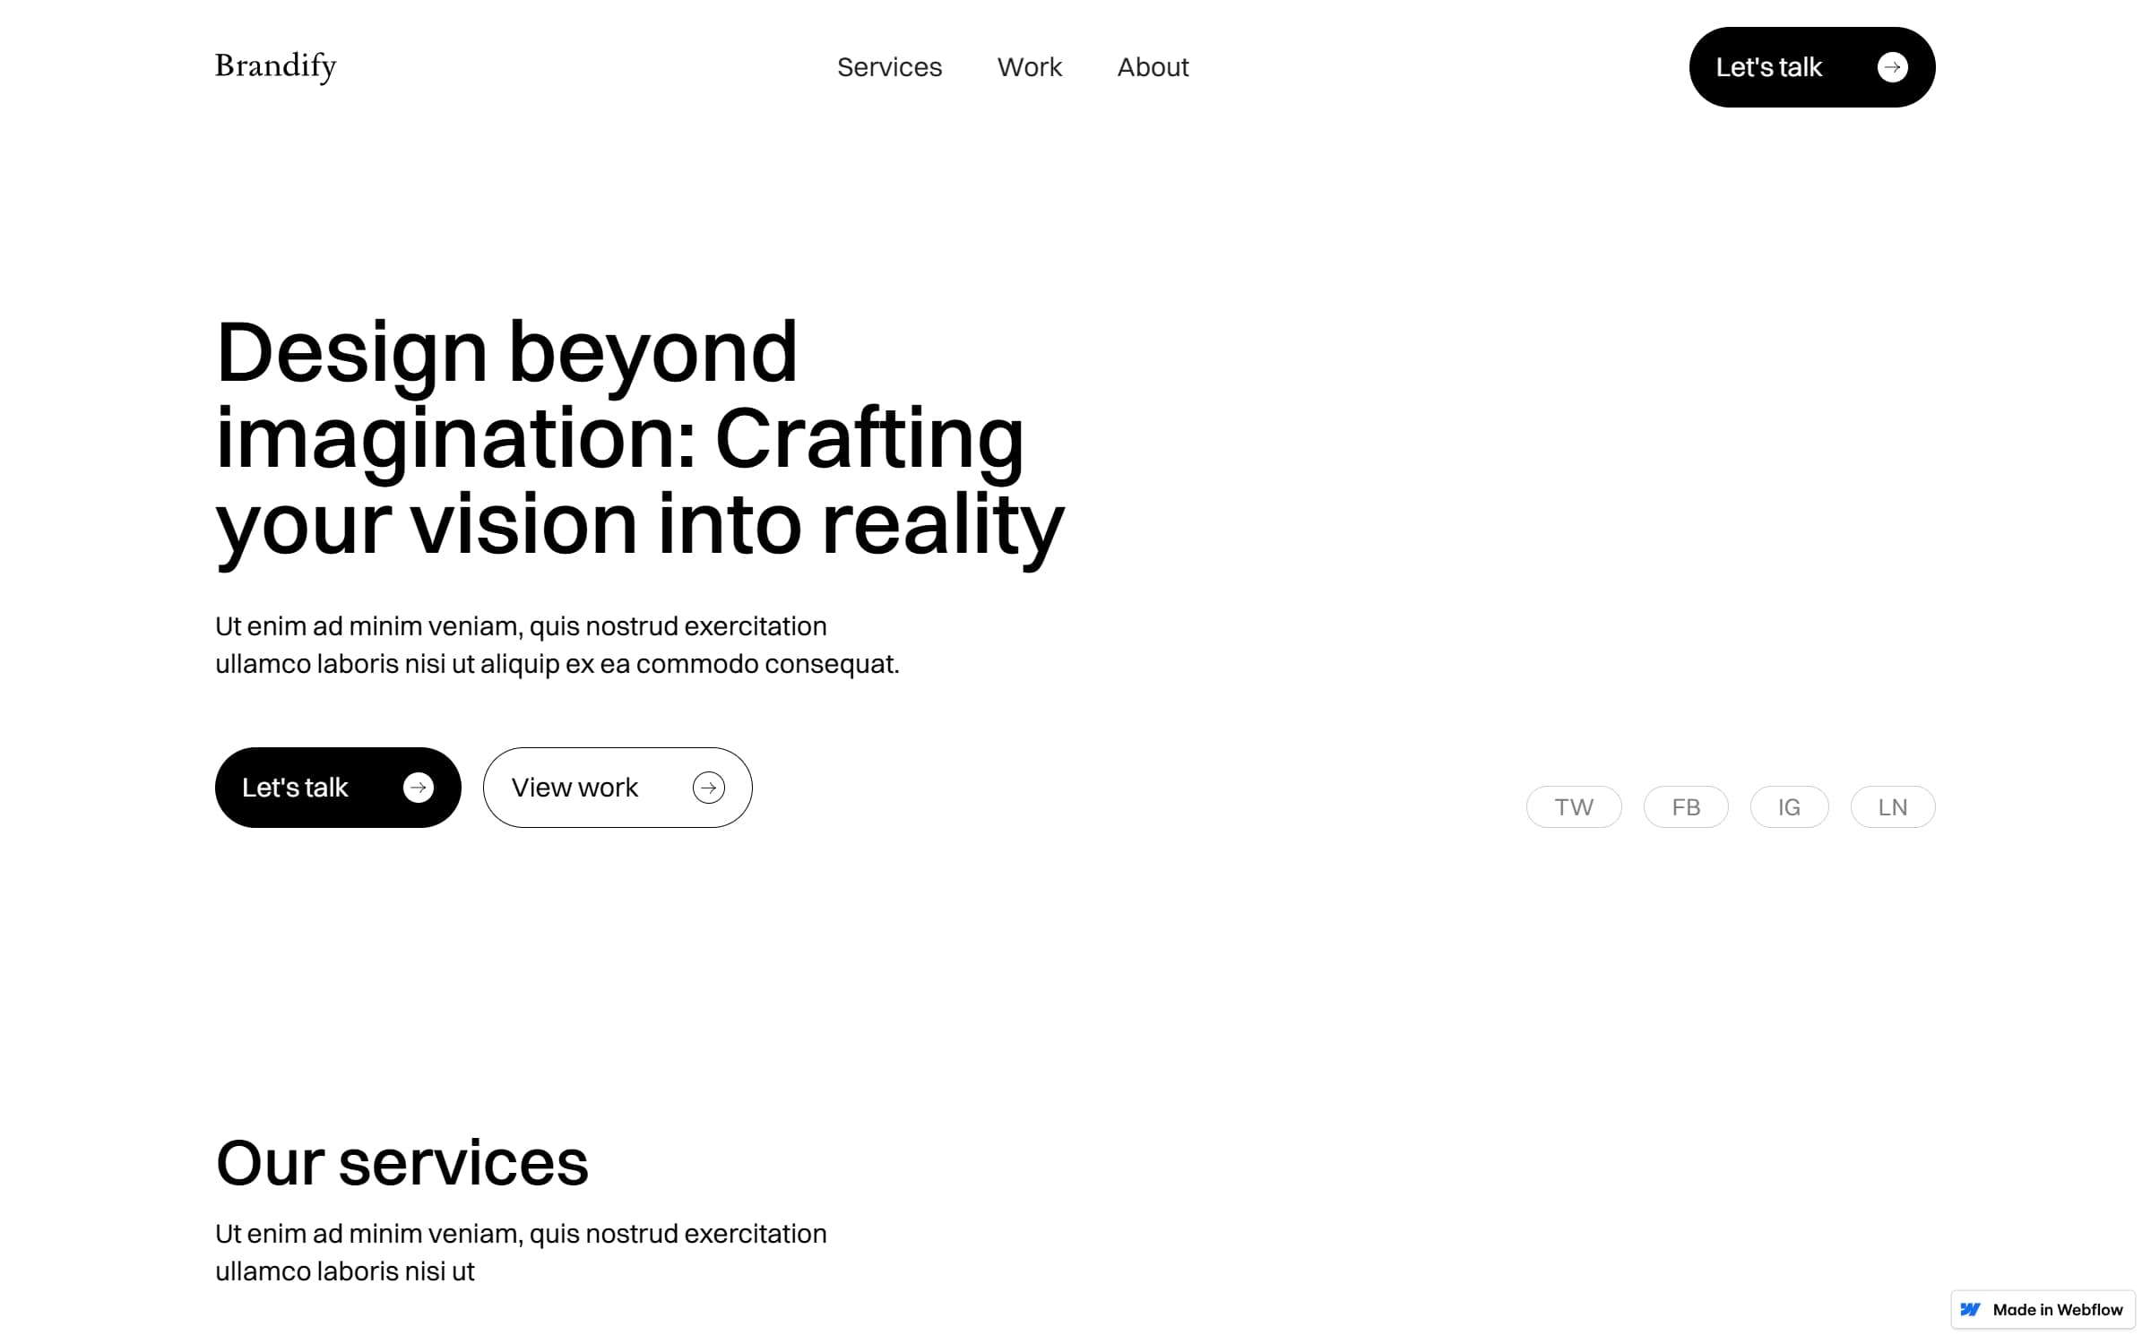Scroll down to Our services section
Viewport: 2151px width, 1344px height.
pyautogui.click(x=402, y=1159)
